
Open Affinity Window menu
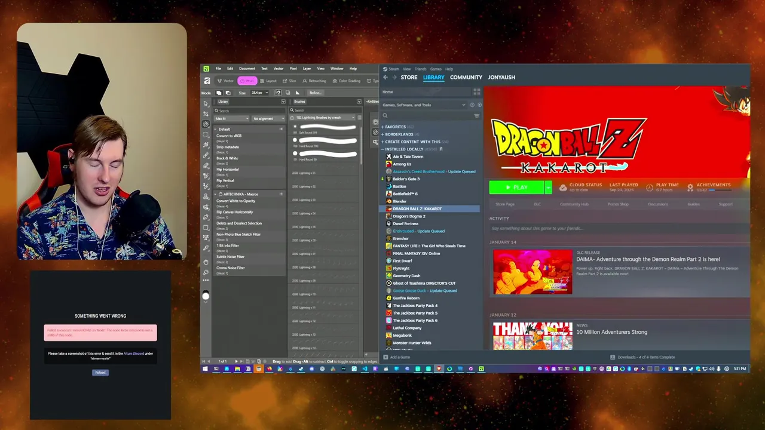pos(336,69)
